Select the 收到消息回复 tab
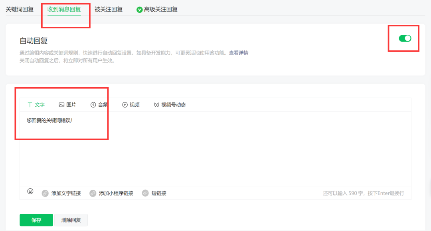The width and height of the screenshot is (431, 231). click(x=65, y=9)
